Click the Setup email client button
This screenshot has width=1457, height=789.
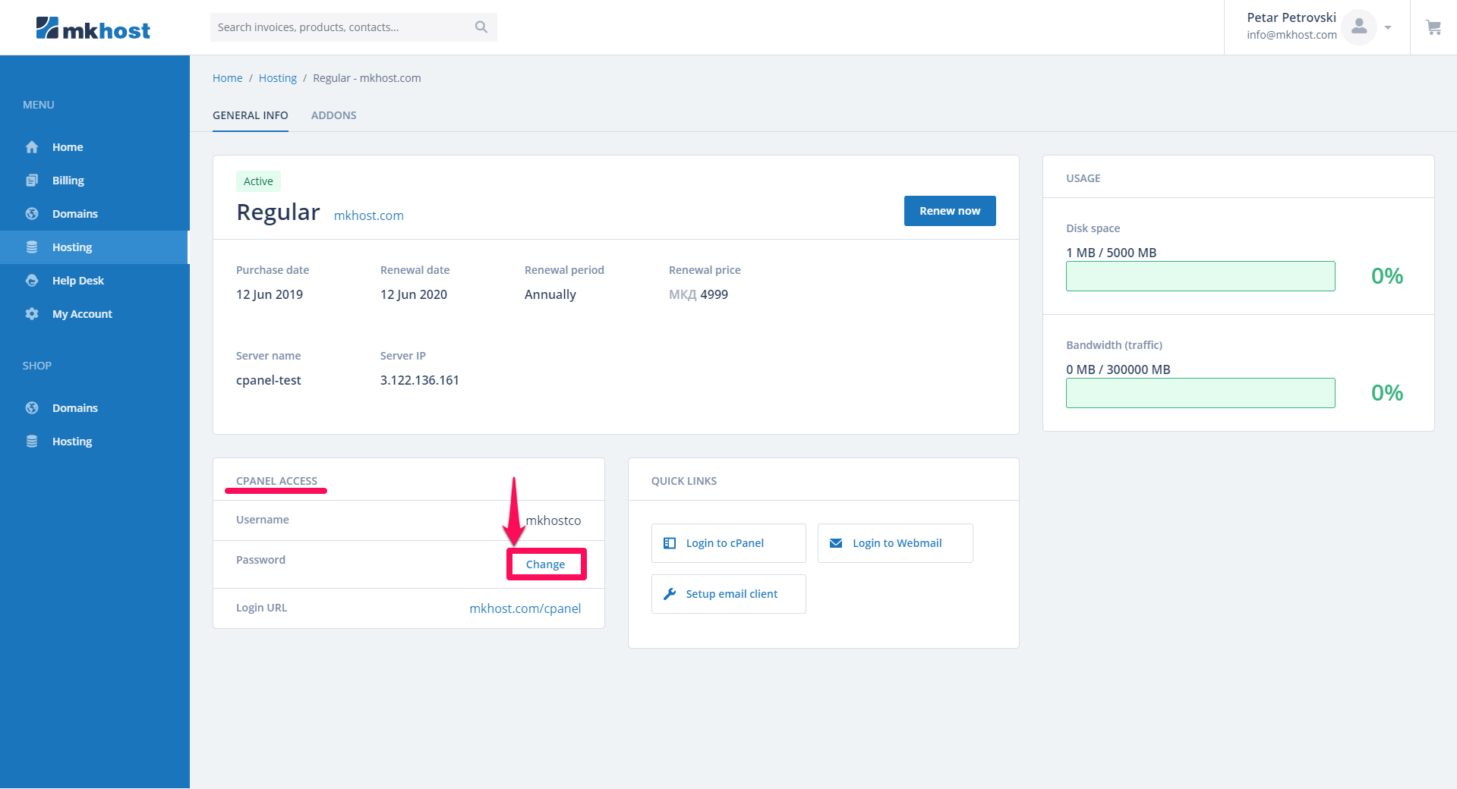click(728, 594)
